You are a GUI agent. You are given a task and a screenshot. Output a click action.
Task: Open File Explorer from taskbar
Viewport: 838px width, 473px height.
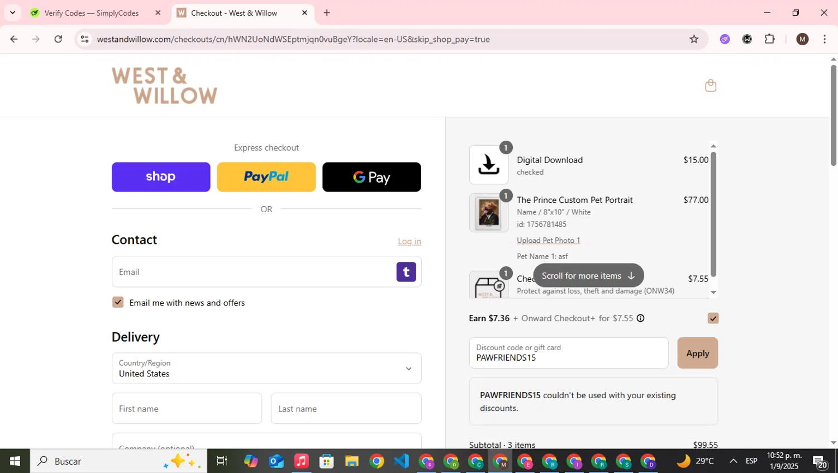click(x=351, y=461)
